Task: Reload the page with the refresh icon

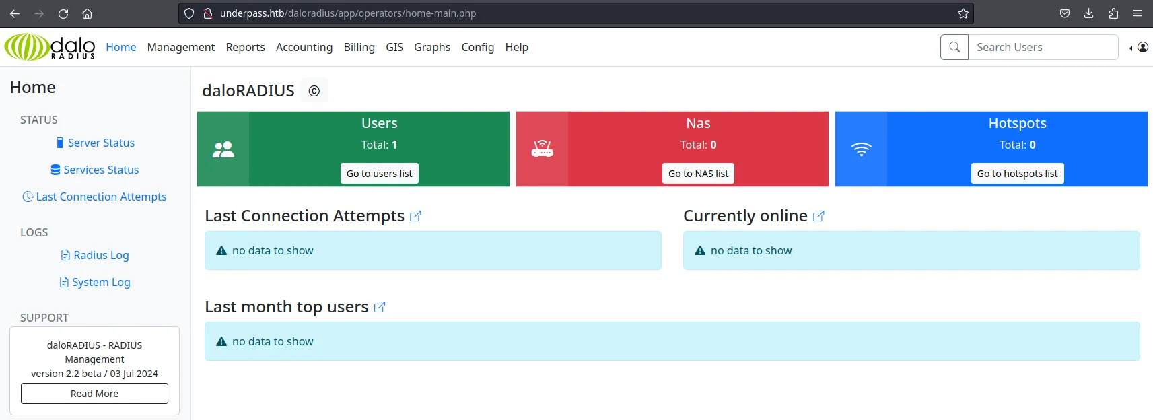Action: [x=63, y=13]
